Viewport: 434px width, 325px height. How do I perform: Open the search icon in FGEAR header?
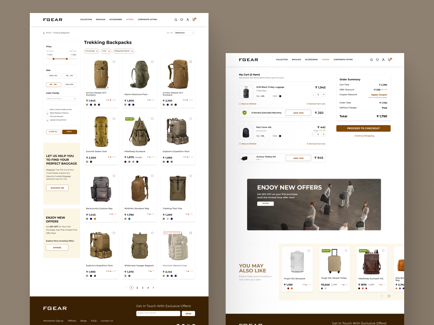pos(176,19)
